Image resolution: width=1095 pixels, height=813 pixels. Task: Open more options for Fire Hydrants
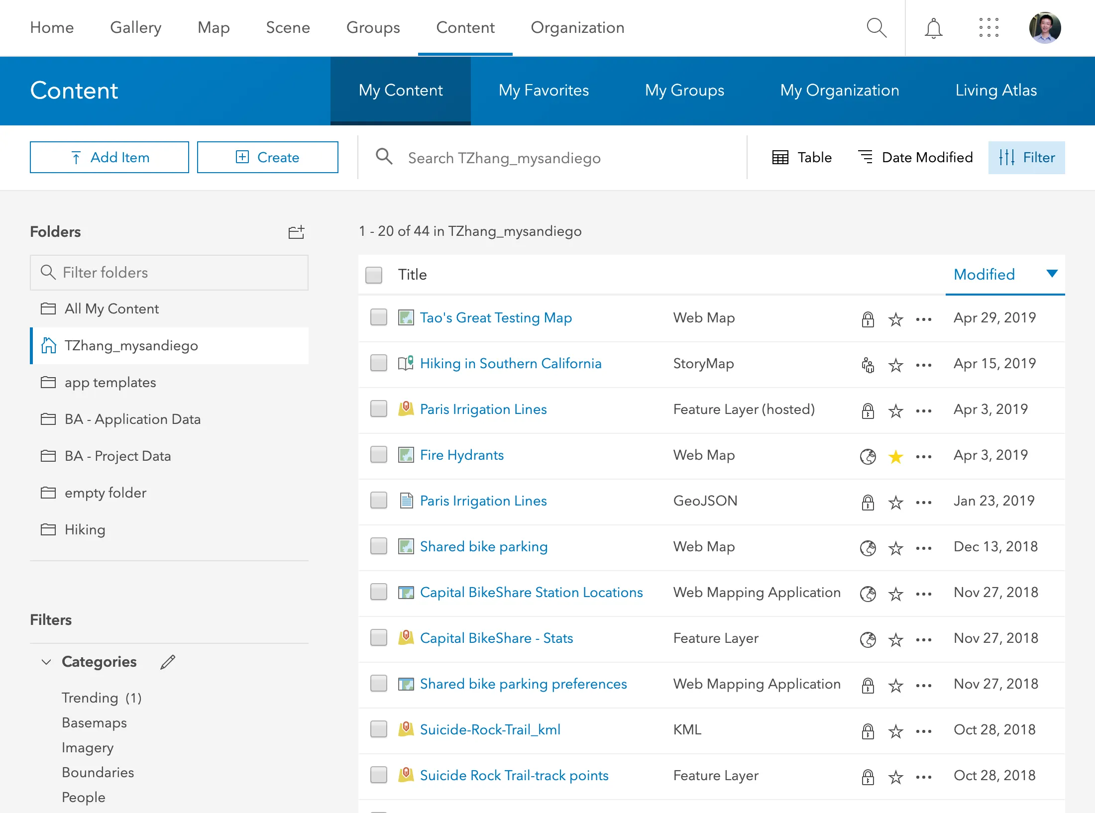(923, 456)
